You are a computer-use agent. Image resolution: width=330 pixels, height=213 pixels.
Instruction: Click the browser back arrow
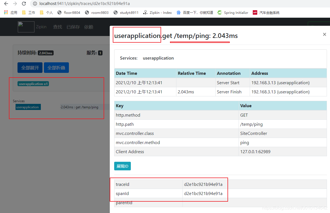coord(6,4)
